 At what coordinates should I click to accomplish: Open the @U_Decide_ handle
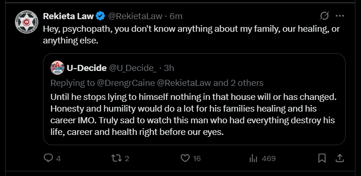point(133,68)
